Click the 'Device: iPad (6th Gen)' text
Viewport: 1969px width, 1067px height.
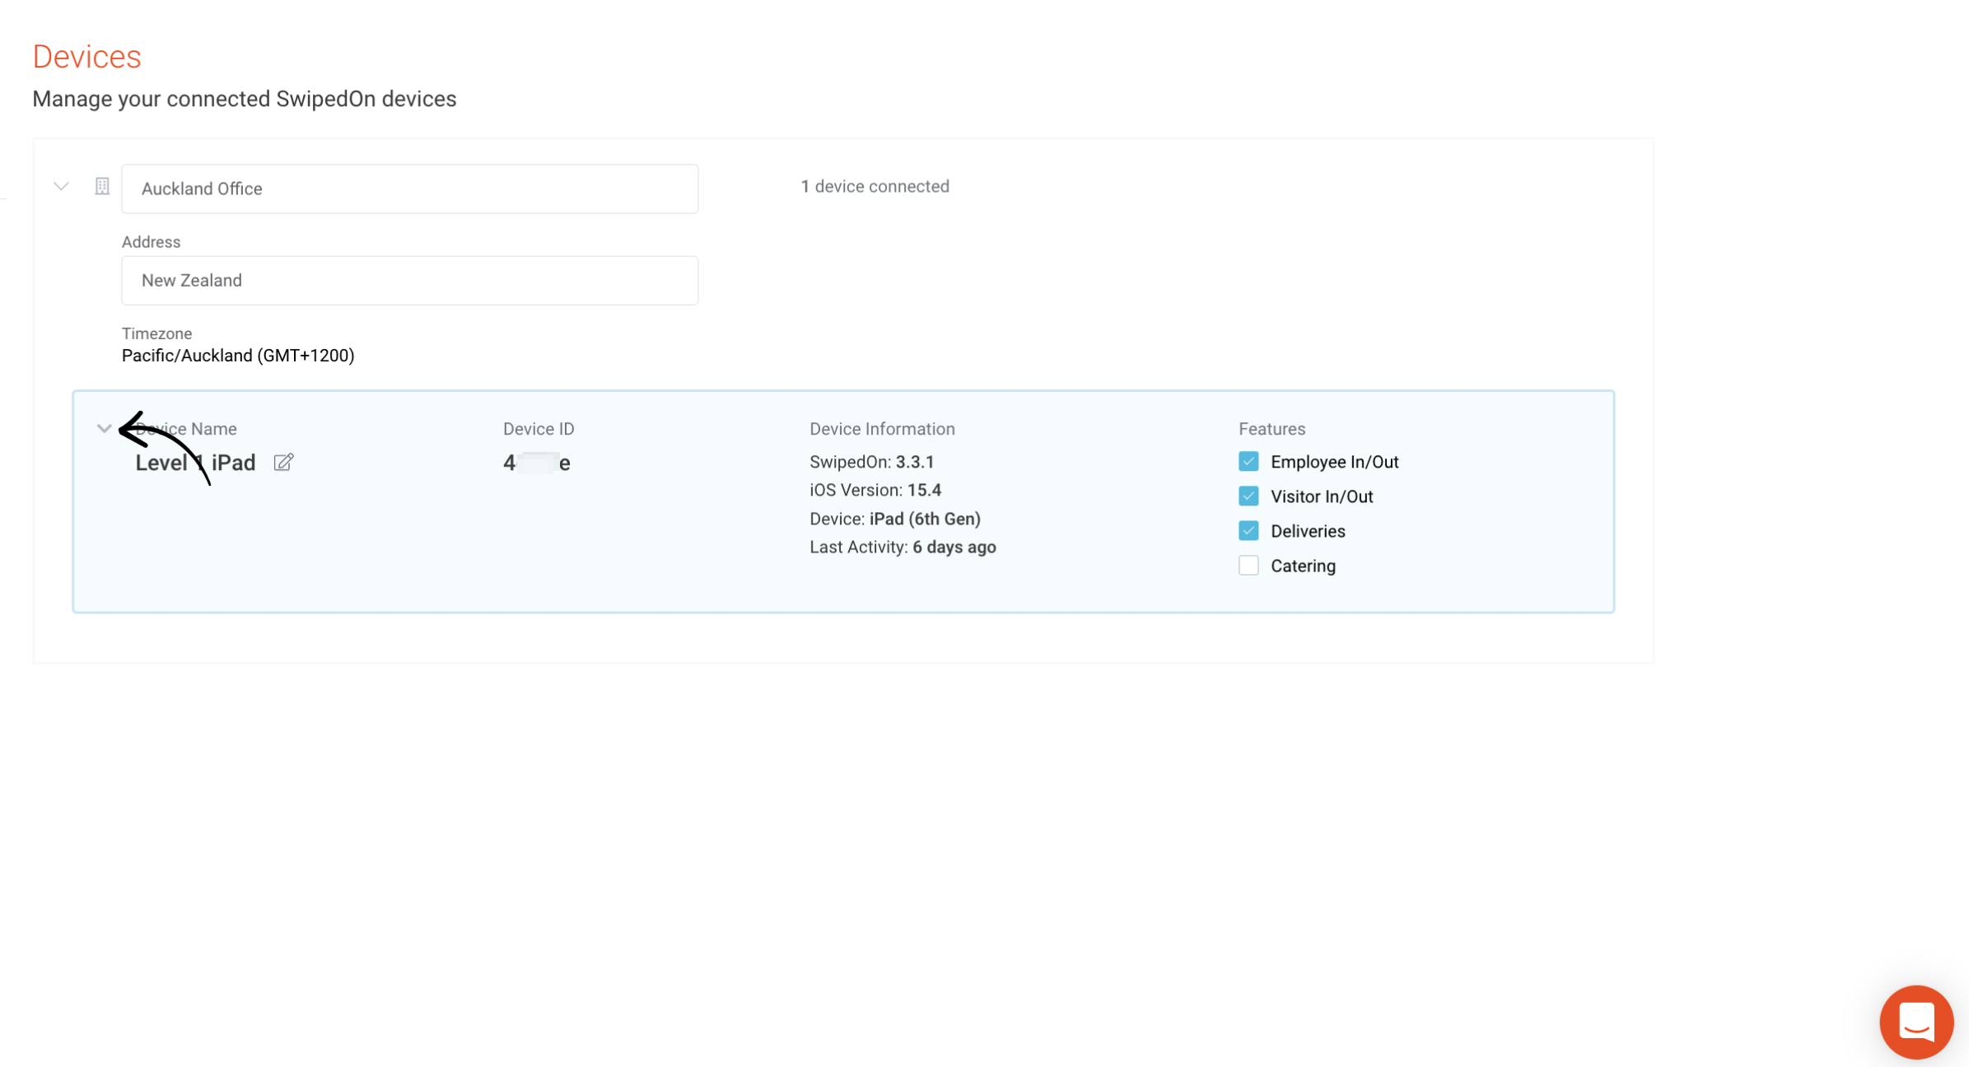click(895, 519)
